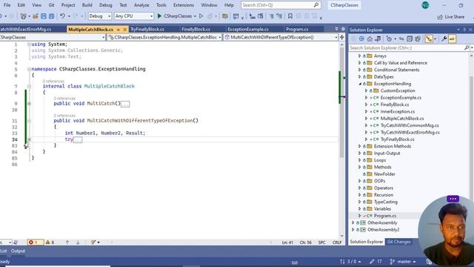Expand the OtherAssembly project node

[353, 222]
